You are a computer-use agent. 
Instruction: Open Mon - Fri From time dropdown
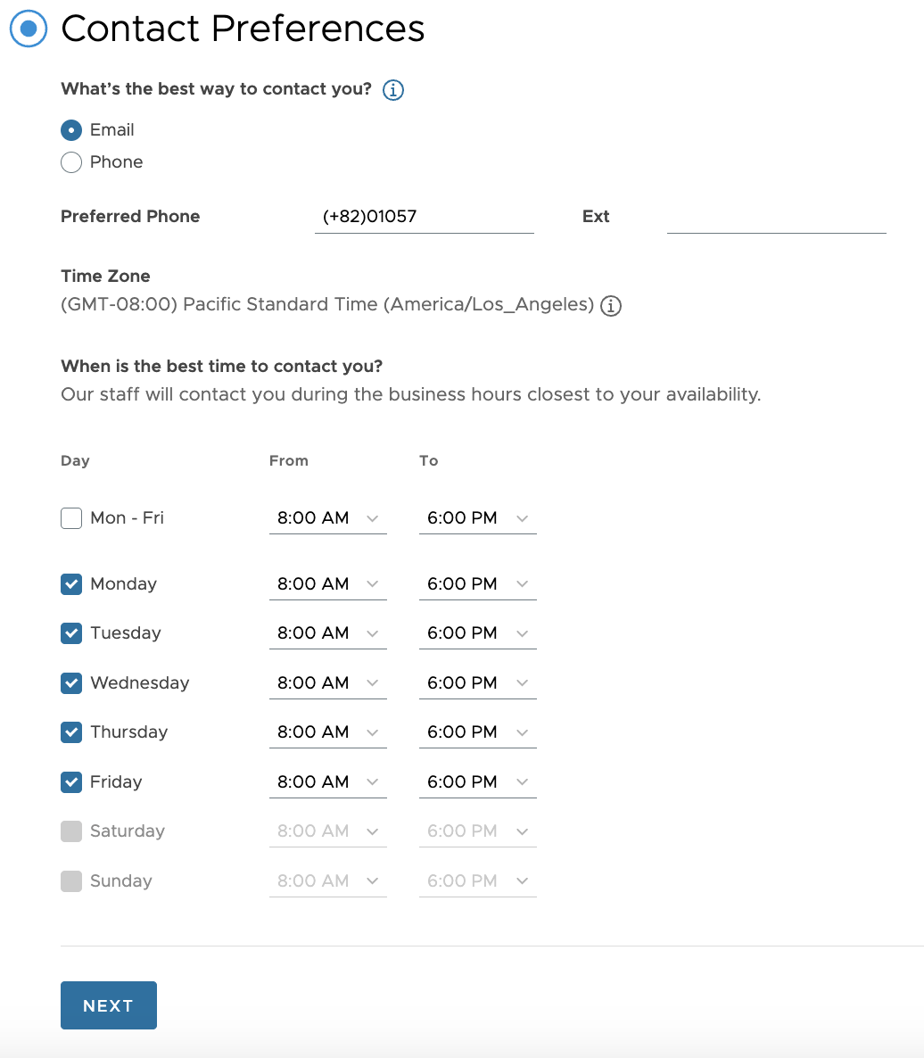point(327,518)
